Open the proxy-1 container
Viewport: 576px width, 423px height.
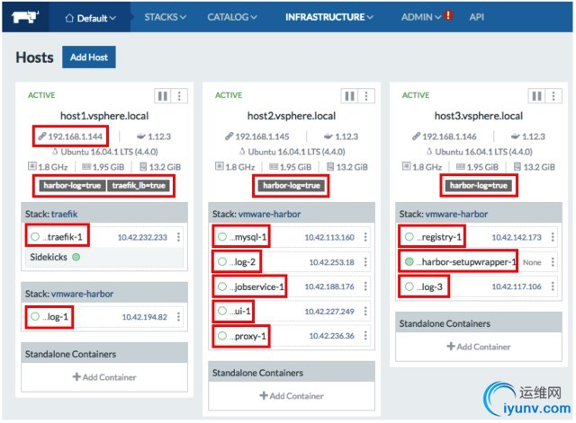248,336
